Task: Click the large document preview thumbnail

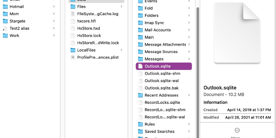Action: pyautogui.click(x=237, y=33)
